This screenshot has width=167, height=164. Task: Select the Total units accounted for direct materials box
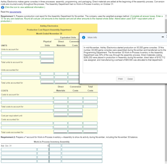pos(61,82)
